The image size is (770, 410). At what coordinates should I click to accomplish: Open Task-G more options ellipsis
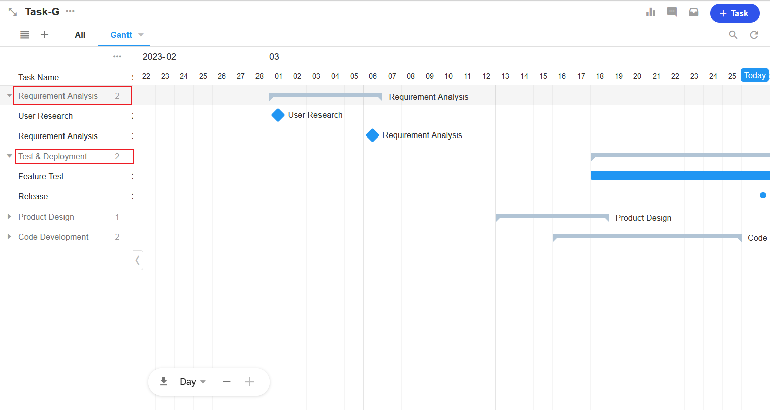70,11
